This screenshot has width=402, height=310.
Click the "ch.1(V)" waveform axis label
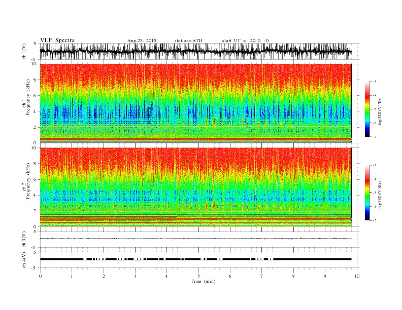point(24,52)
